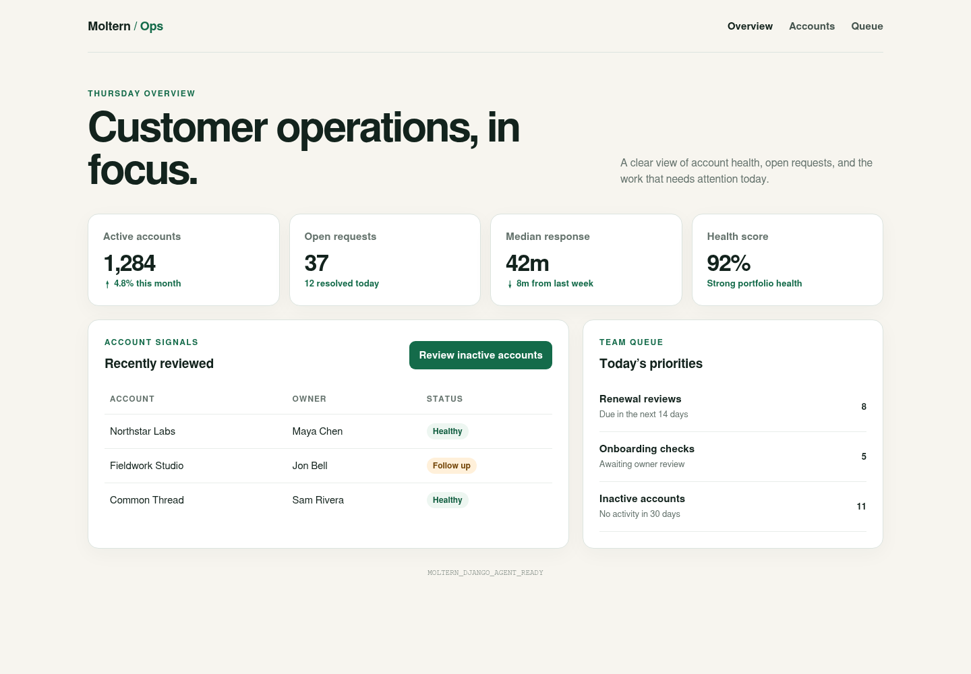Click the Follow up status badge

coord(452,466)
